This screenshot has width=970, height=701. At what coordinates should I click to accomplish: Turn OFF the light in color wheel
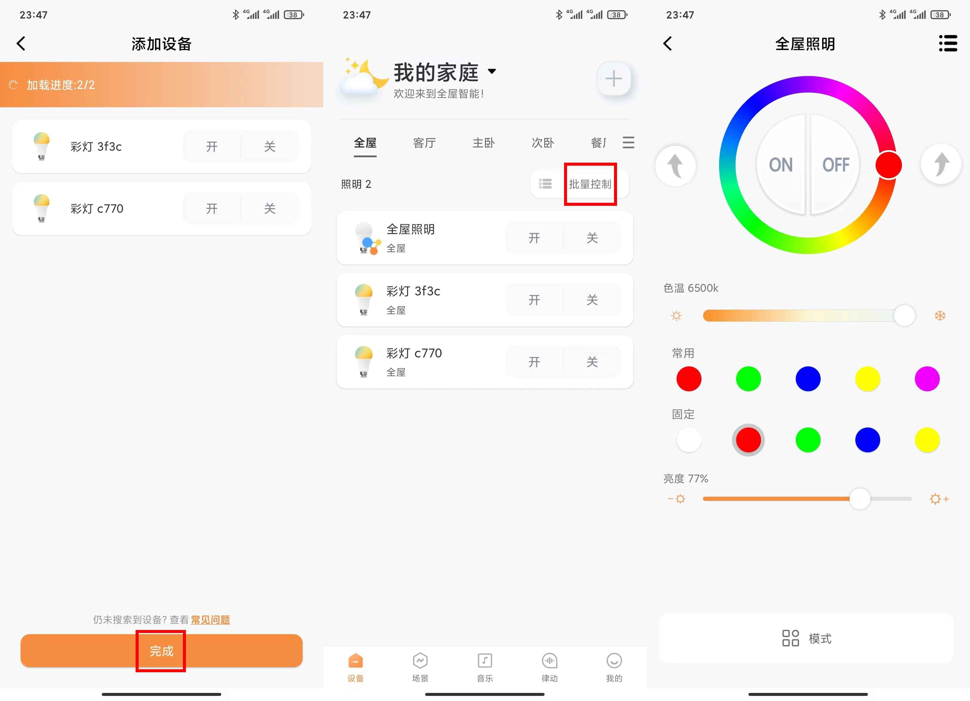point(835,165)
